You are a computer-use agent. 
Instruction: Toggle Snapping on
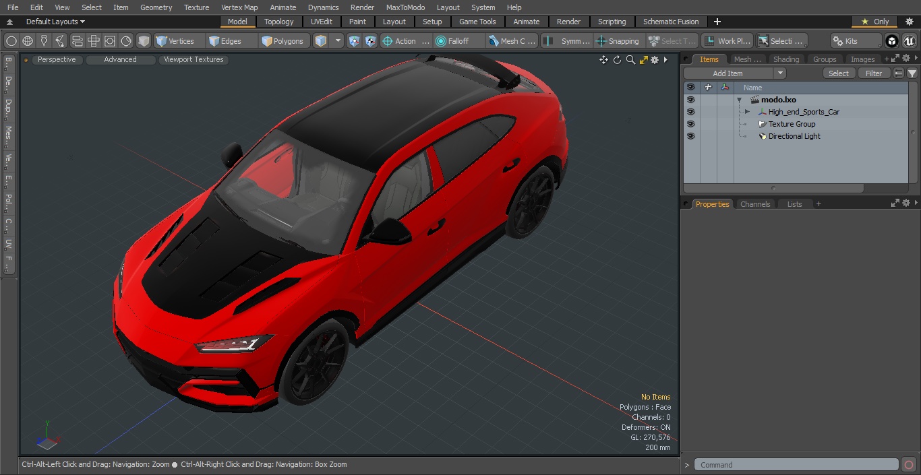(618, 41)
